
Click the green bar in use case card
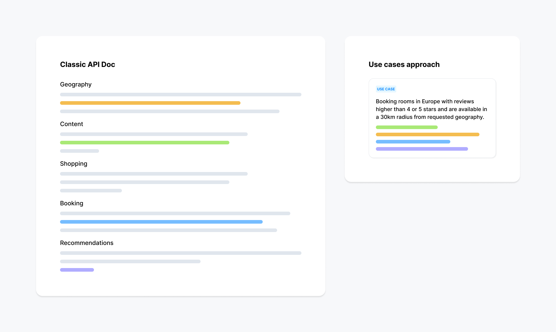tap(407, 127)
